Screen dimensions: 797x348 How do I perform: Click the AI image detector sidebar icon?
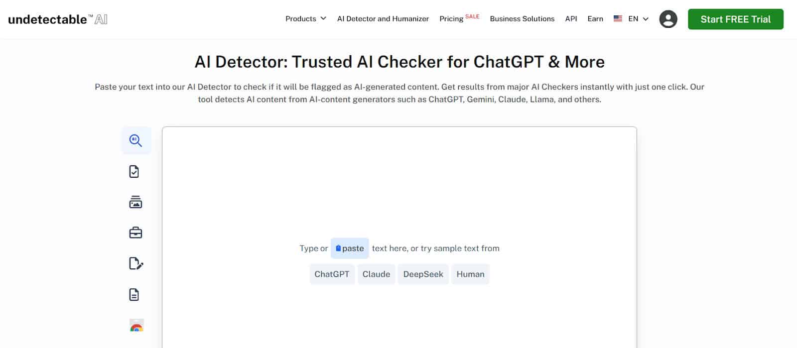(135, 202)
